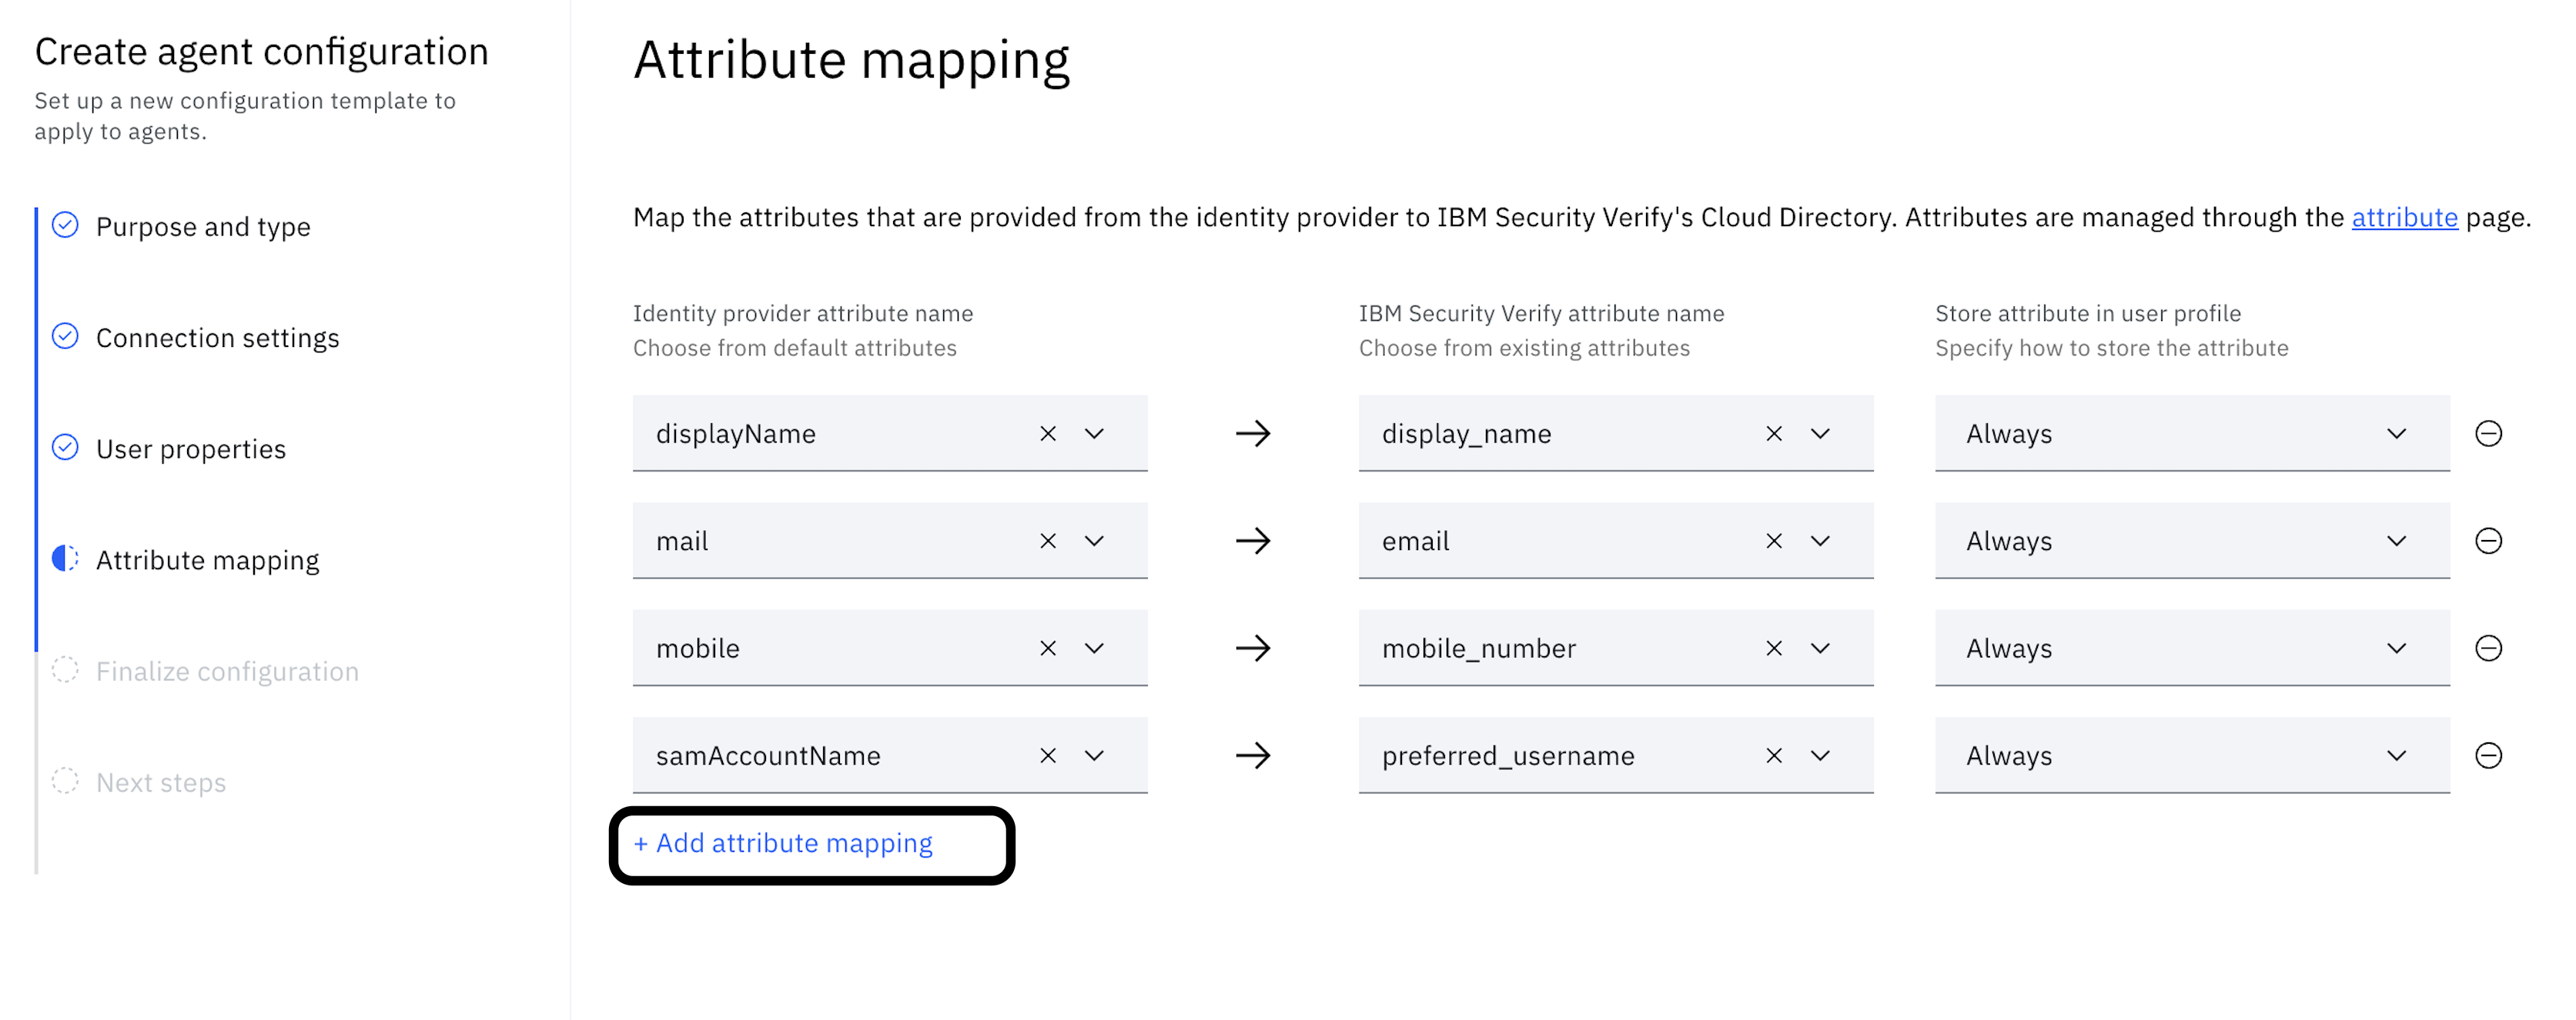Open the display_name attribute dropdown
2576x1020 pixels.
[1820, 434]
